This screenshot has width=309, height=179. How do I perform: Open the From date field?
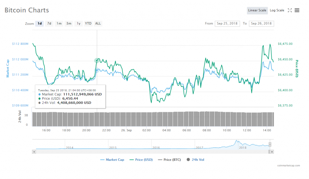point(227,23)
